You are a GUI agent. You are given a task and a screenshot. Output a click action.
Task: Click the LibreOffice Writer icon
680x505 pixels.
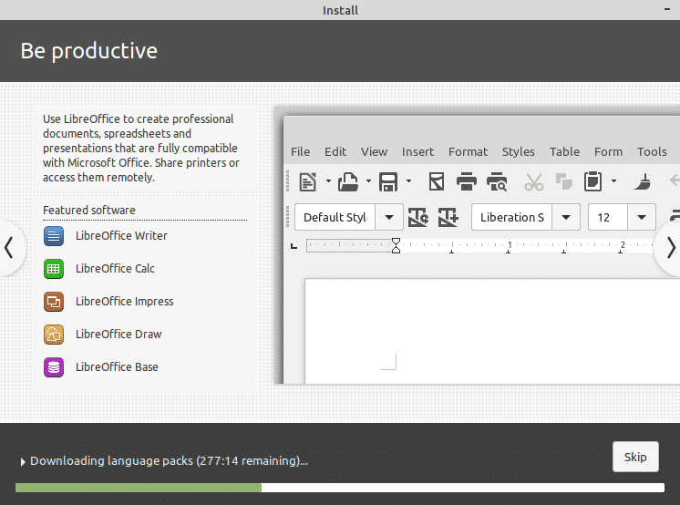54,236
